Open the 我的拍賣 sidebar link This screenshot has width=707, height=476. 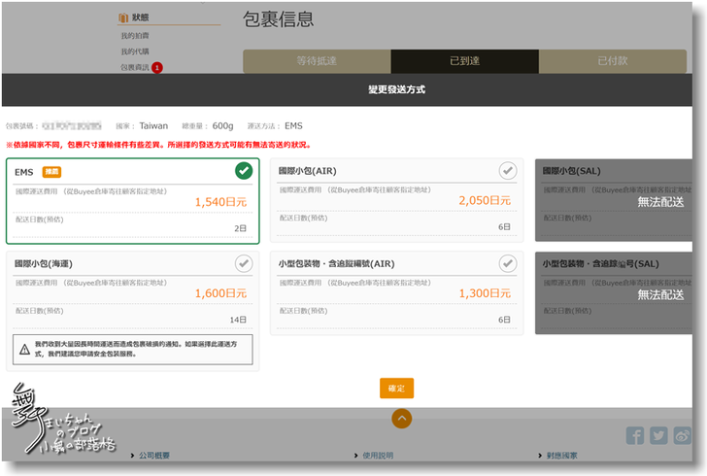coord(135,36)
